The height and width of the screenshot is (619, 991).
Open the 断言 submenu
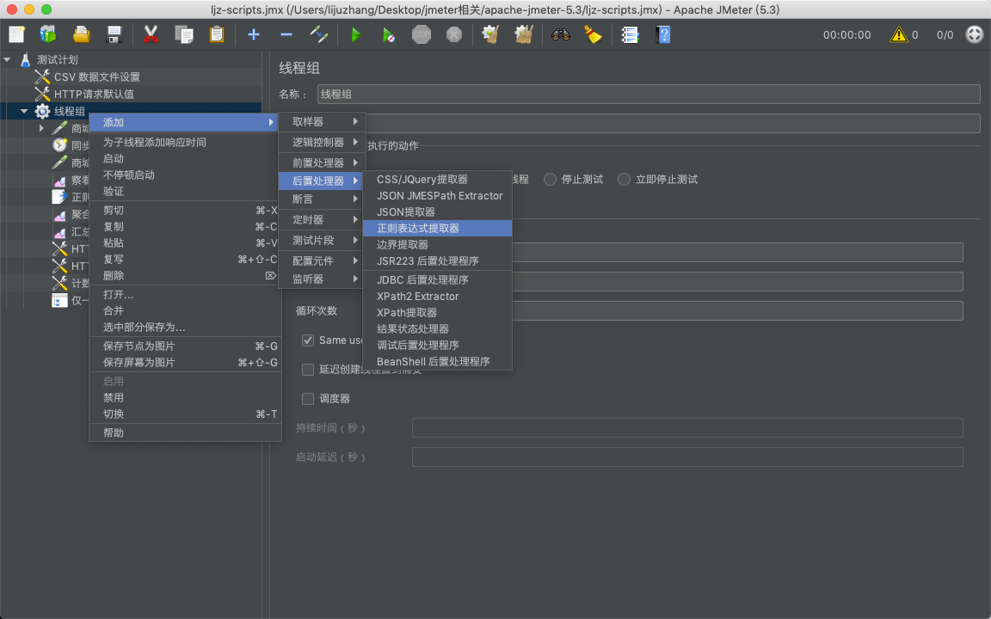[x=320, y=199]
